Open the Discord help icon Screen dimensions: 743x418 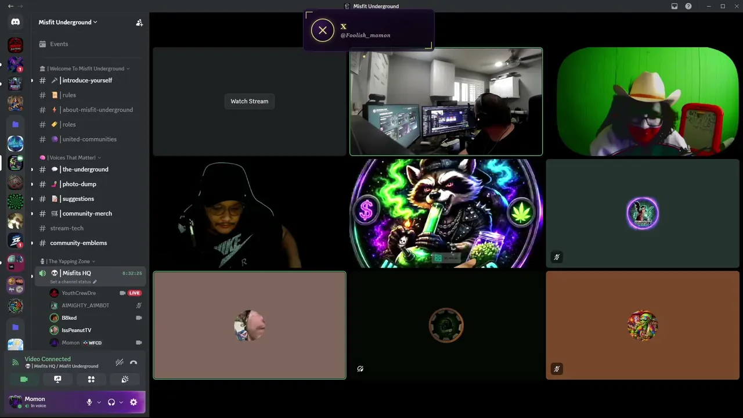pos(688,6)
